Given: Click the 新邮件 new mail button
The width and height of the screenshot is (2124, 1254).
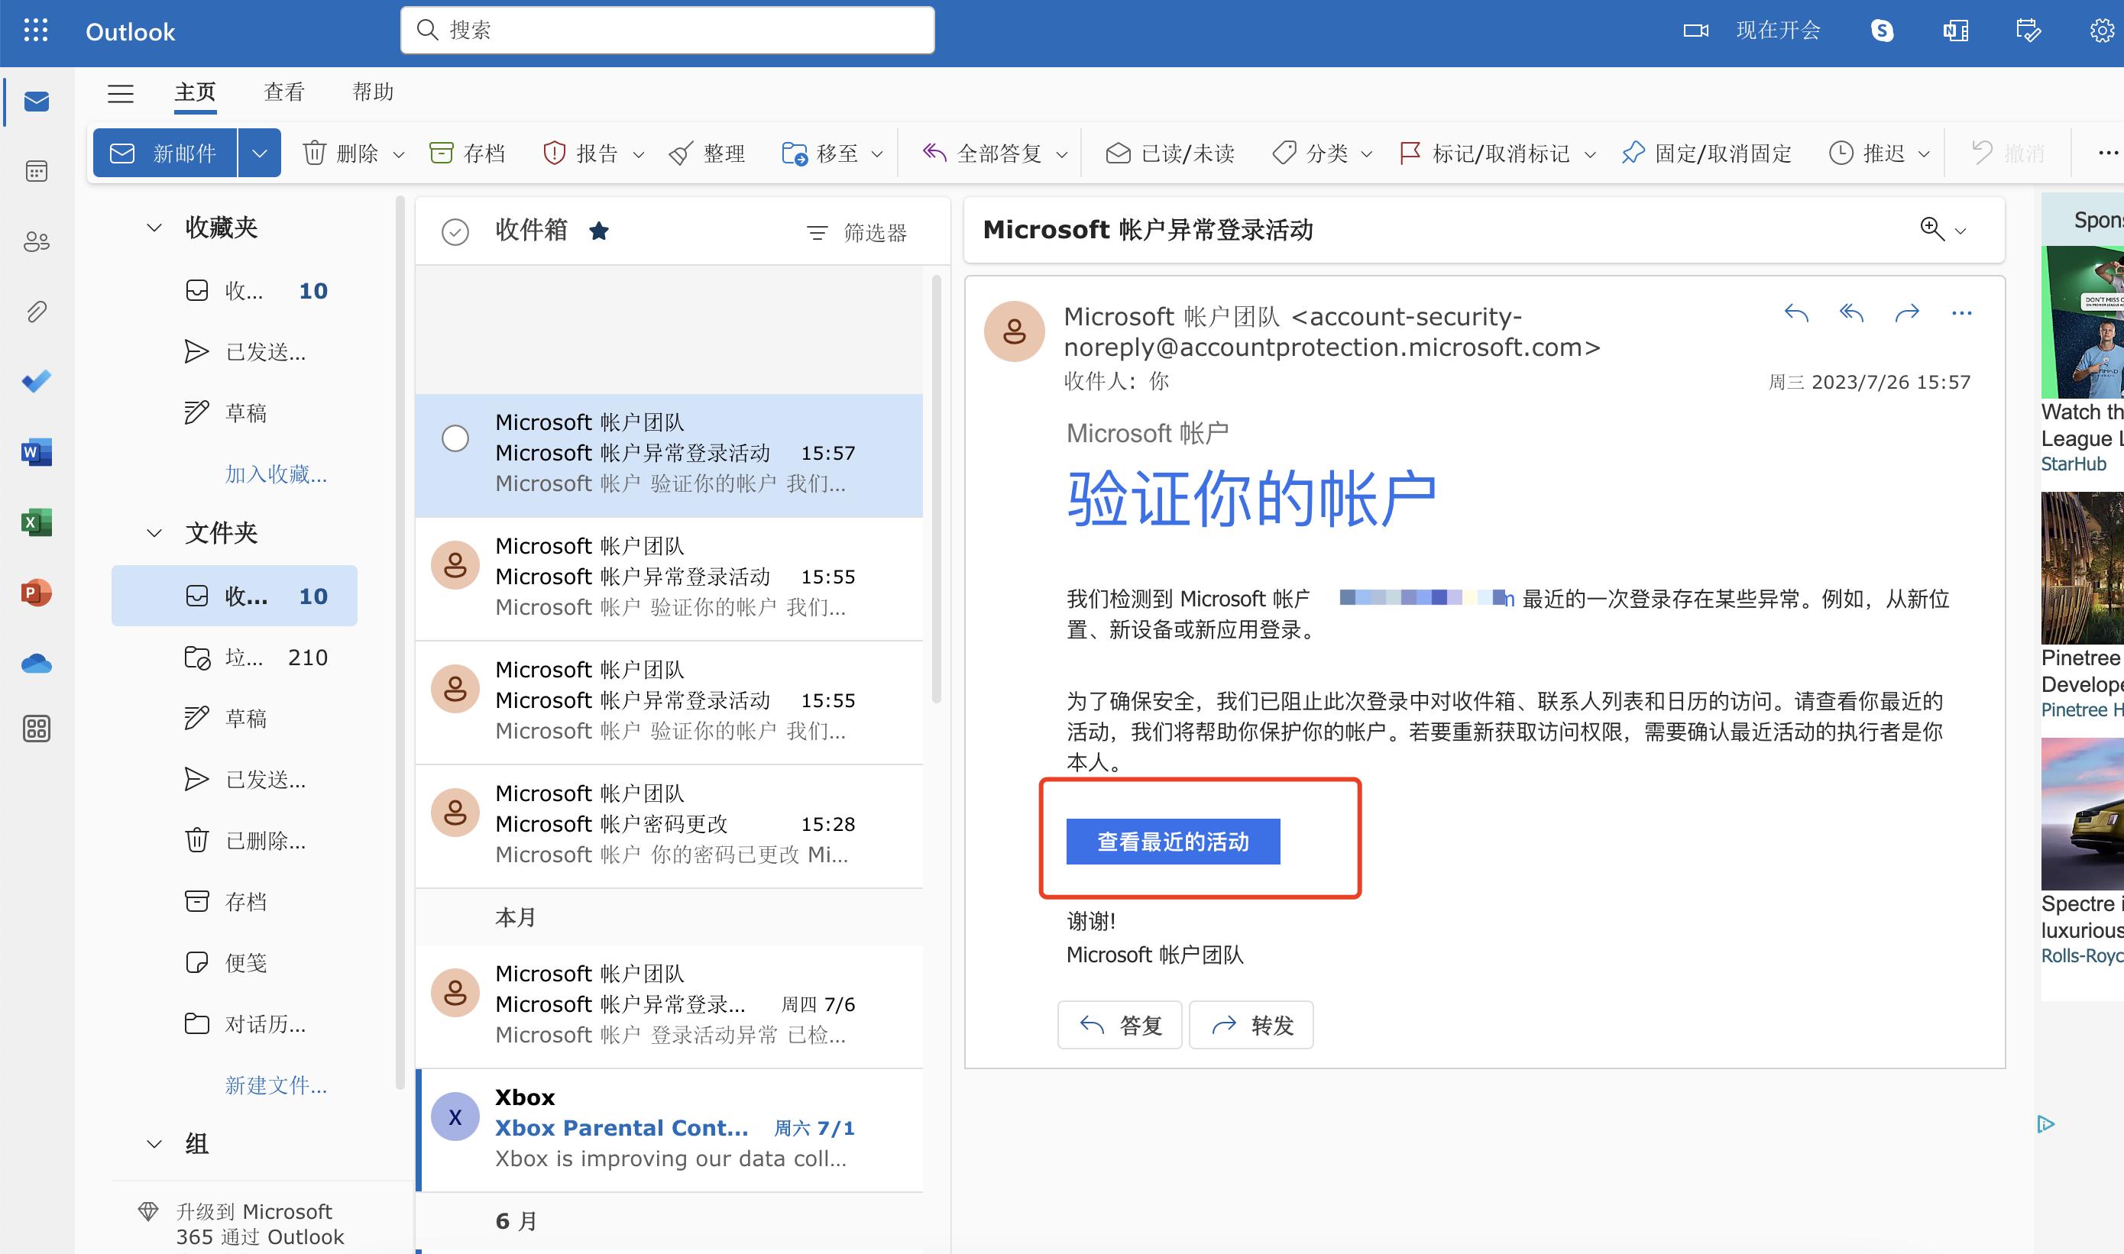Looking at the screenshot, I should 165,153.
